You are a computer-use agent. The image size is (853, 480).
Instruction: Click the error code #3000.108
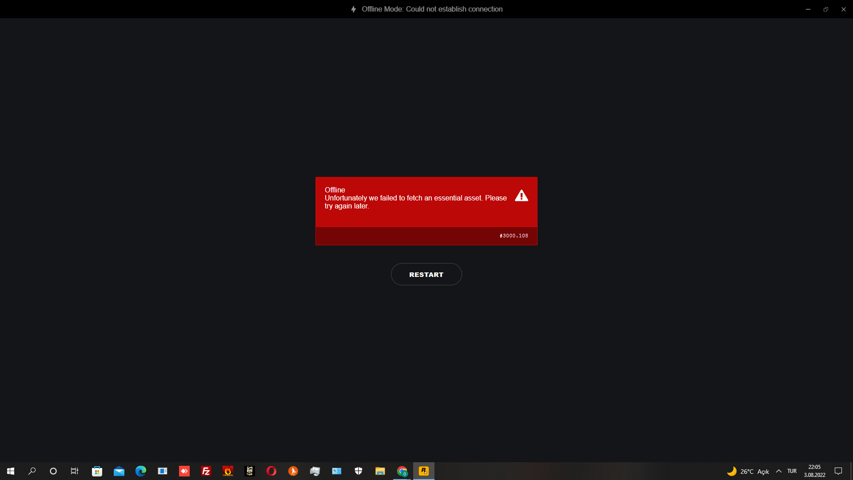tap(514, 236)
